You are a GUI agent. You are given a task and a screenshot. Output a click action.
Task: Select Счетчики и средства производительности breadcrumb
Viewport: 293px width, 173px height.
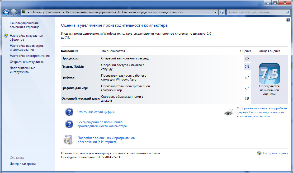[x=153, y=12]
